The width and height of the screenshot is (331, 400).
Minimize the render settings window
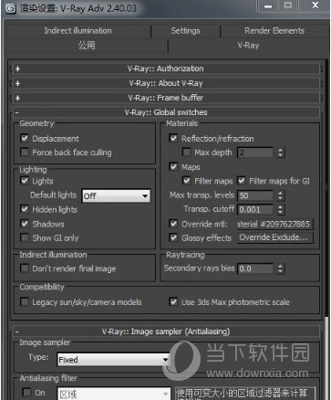(268, 6)
